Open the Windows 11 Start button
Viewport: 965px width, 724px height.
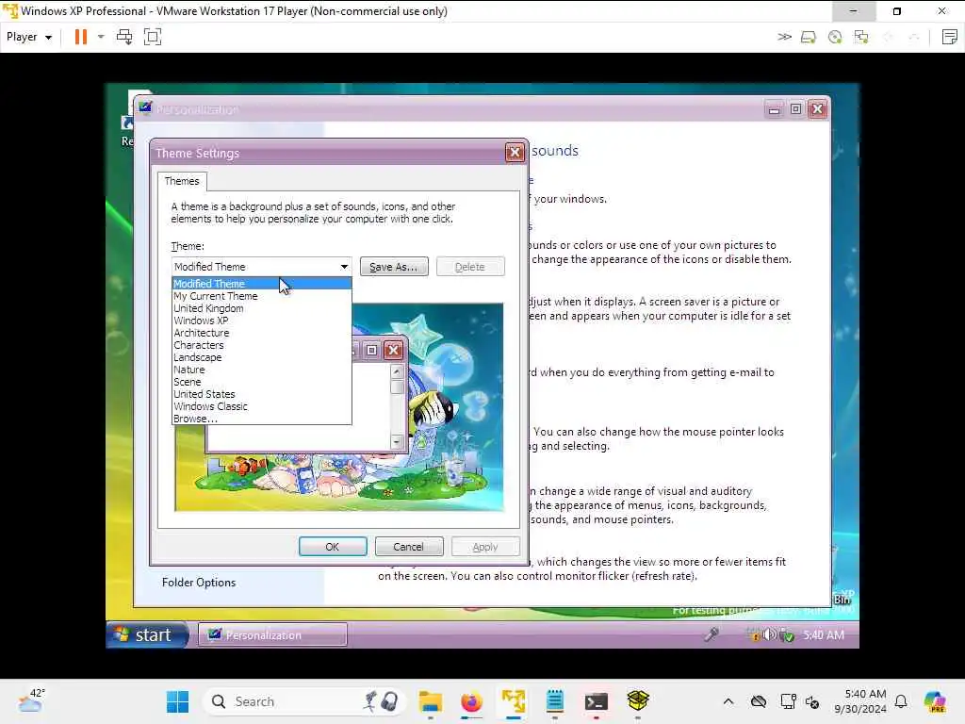pos(177,701)
